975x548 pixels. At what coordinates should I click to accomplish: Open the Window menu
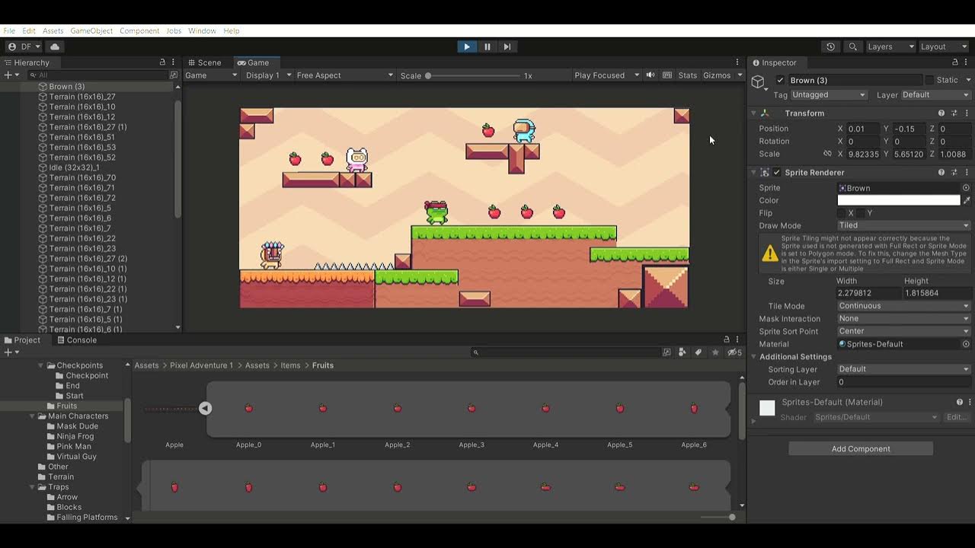[202, 30]
